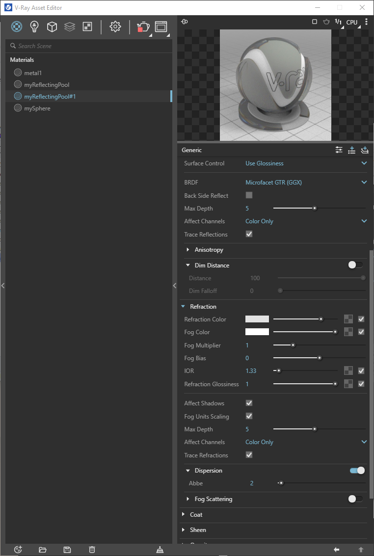Click the Fog Color white swatch
374x556 pixels.
tap(257, 332)
